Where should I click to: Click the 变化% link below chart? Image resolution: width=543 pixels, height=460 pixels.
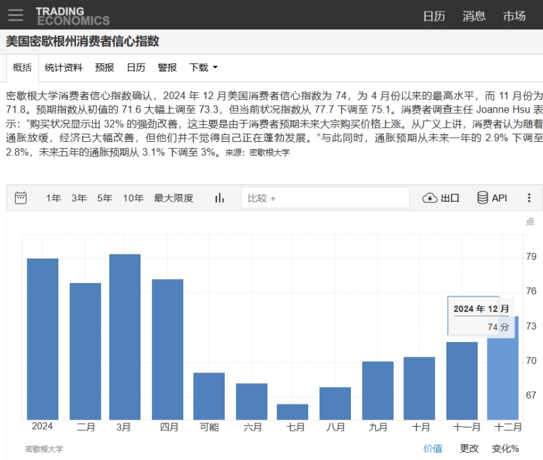506,448
